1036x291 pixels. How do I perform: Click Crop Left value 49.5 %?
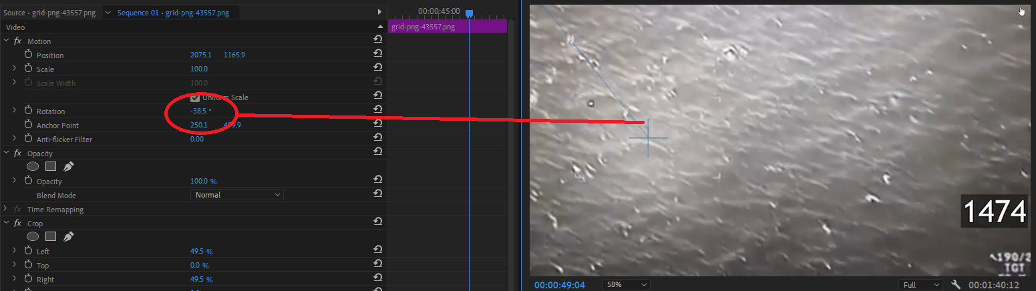tap(201, 252)
